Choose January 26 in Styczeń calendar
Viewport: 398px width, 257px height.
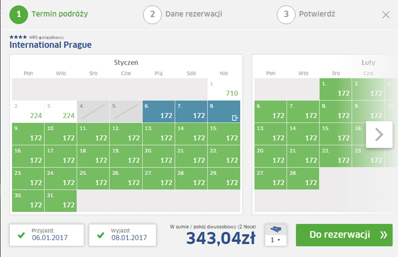(126, 178)
